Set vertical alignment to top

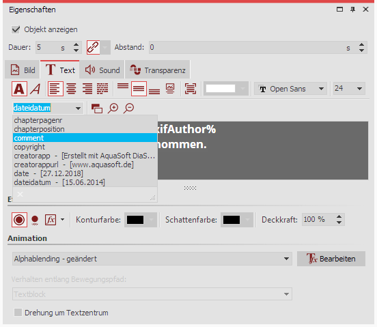[x=123, y=86]
